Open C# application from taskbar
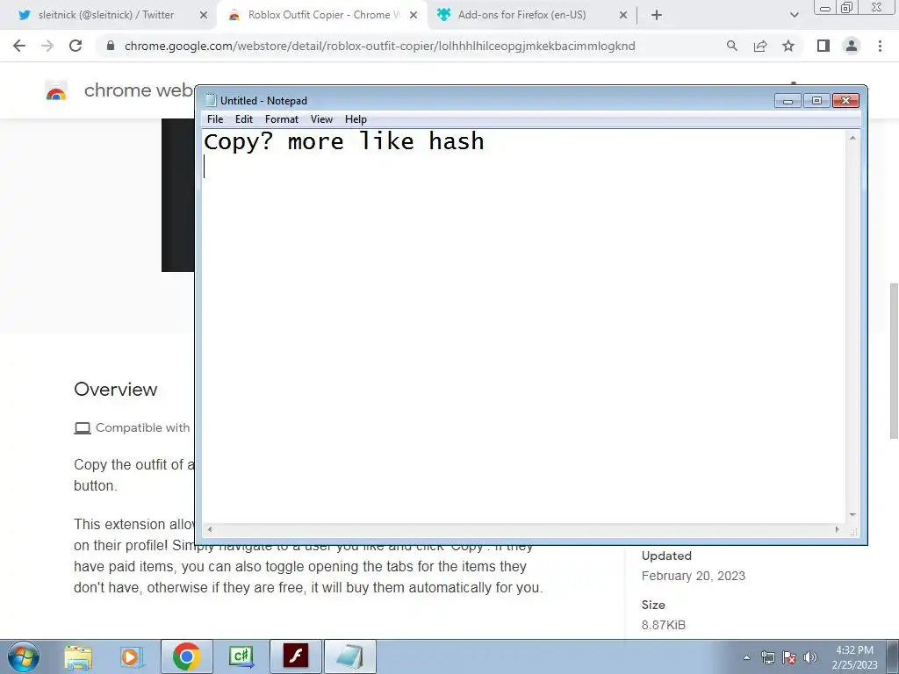This screenshot has width=899, height=674. click(x=241, y=656)
